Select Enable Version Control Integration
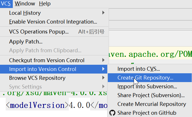The height and width of the screenshot is (117, 192). click(x=53, y=22)
